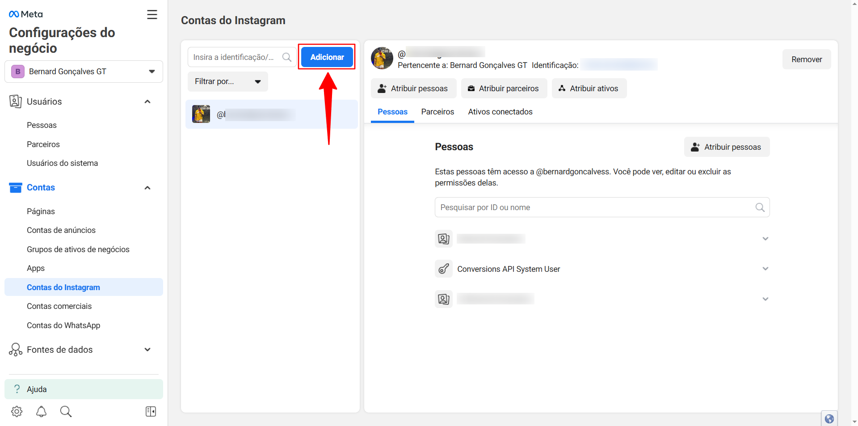Image resolution: width=858 pixels, height=426 pixels.
Task: Switch to the Parceiros tab
Action: pyautogui.click(x=437, y=112)
